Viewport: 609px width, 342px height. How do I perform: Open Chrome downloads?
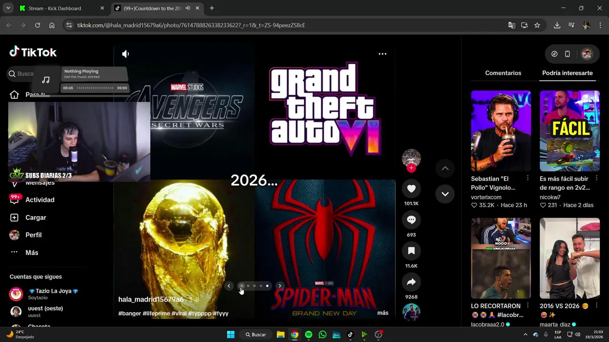557,25
